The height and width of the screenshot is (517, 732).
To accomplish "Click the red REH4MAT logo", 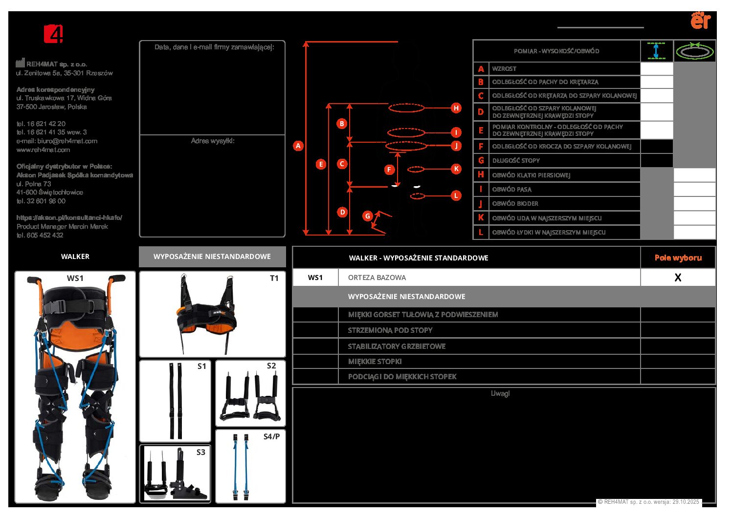I will tap(53, 34).
